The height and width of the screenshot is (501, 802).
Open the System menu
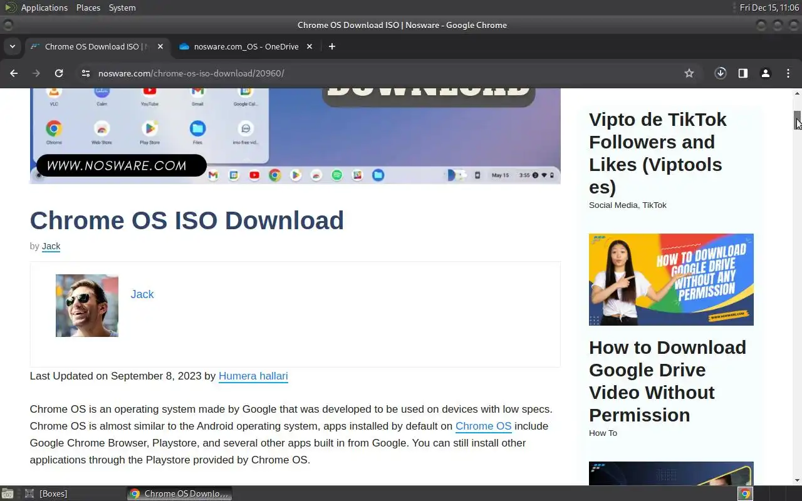(x=122, y=8)
